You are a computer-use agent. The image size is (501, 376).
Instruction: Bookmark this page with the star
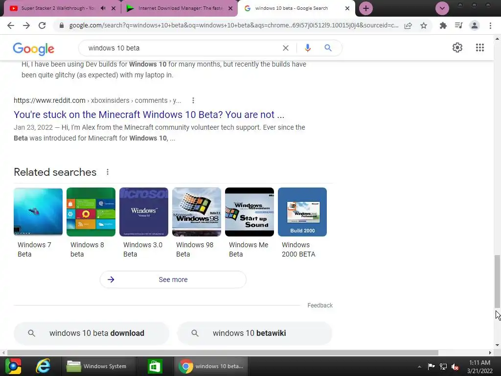(x=424, y=25)
